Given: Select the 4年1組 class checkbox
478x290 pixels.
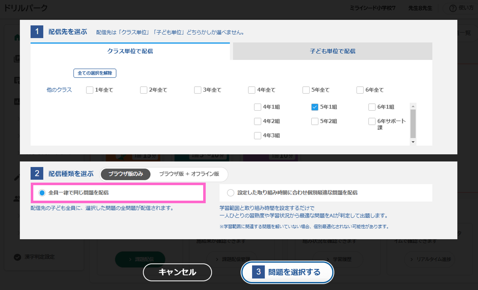Looking at the screenshot, I should (258, 107).
